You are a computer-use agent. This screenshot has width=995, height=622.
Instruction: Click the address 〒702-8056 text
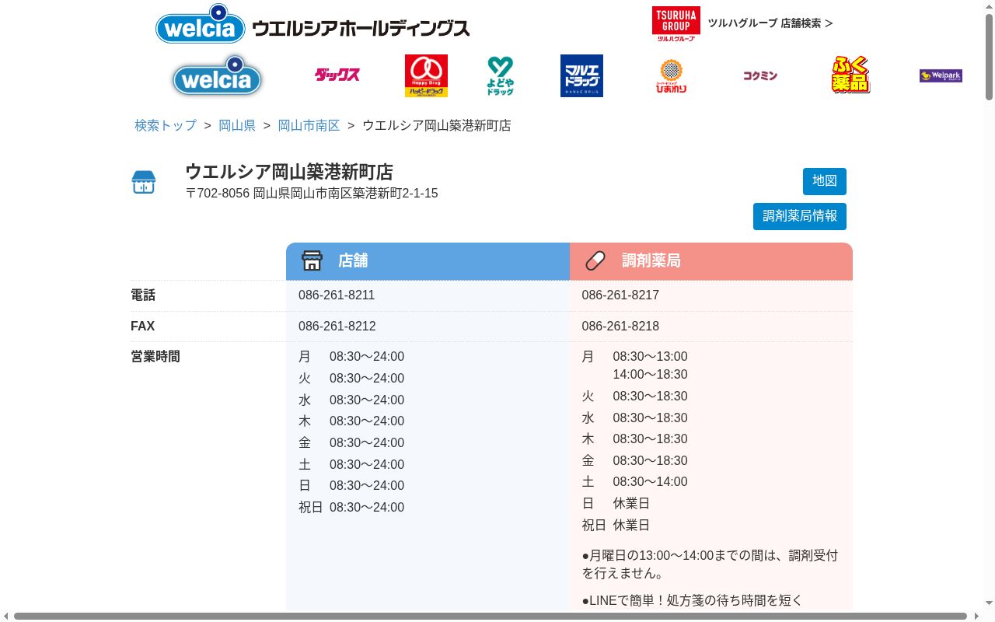point(312,194)
